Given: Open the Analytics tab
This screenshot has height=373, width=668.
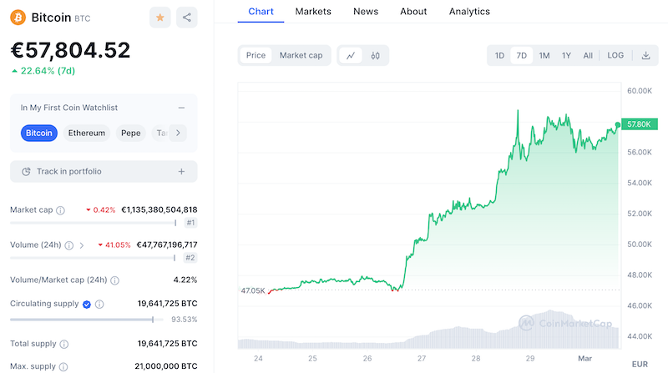Looking at the screenshot, I should pos(469,12).
